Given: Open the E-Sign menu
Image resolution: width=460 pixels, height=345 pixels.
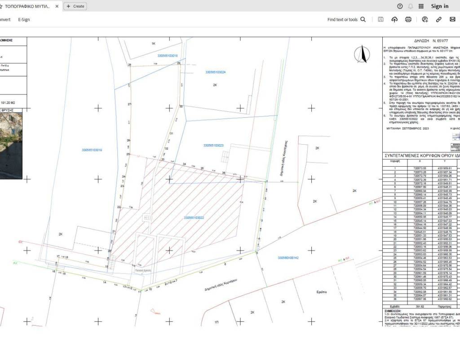Looking at the screenshot, I should tap(24, 19).
